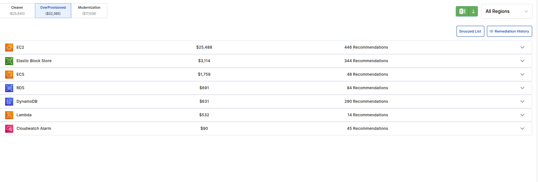Viewport: 538px width, 182px height.
Task: Expand the Elastic Block Store chevron
Action: pyautogui.click(x=522, y=61)
